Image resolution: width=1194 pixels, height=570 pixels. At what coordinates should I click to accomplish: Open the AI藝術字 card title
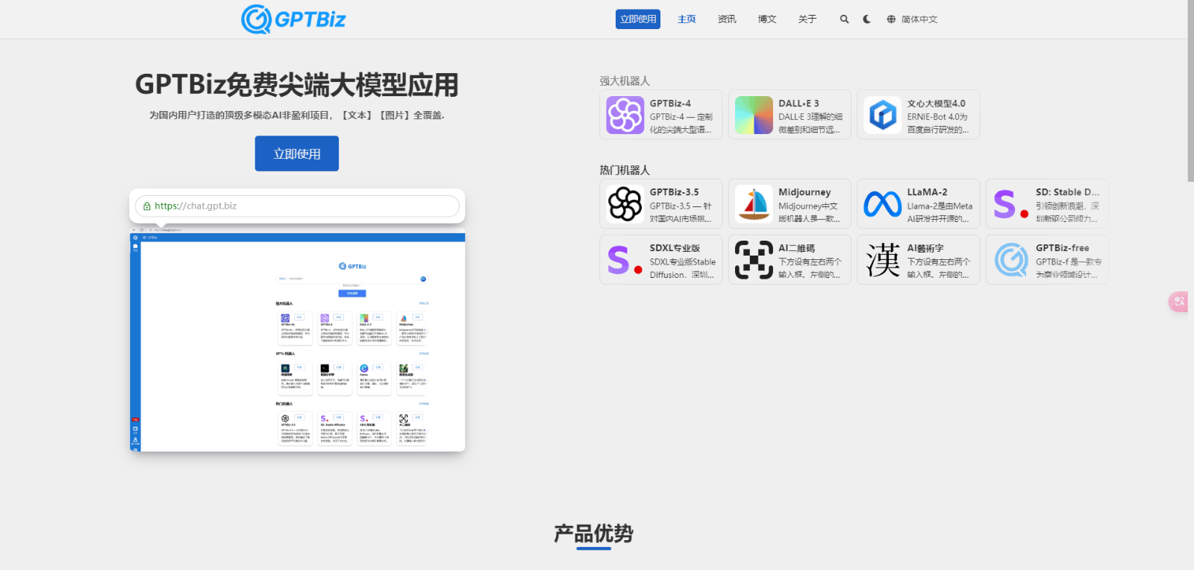pyautogui.click(x=925, y=248)
